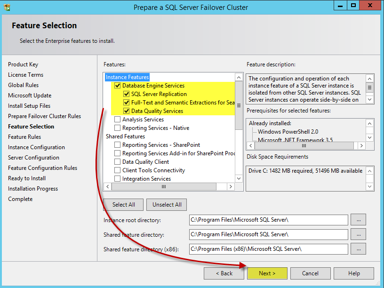The image size is (384, 288).
Task: Close the setup window
Action: coord(370,5)
